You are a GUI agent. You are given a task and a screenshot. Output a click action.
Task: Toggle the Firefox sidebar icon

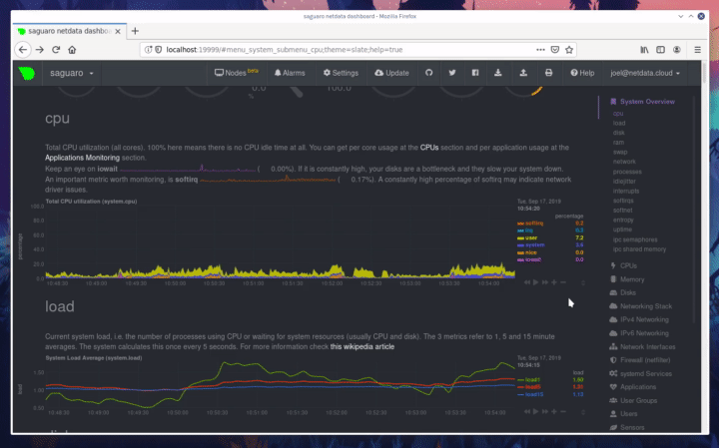(x=660, y=50)
